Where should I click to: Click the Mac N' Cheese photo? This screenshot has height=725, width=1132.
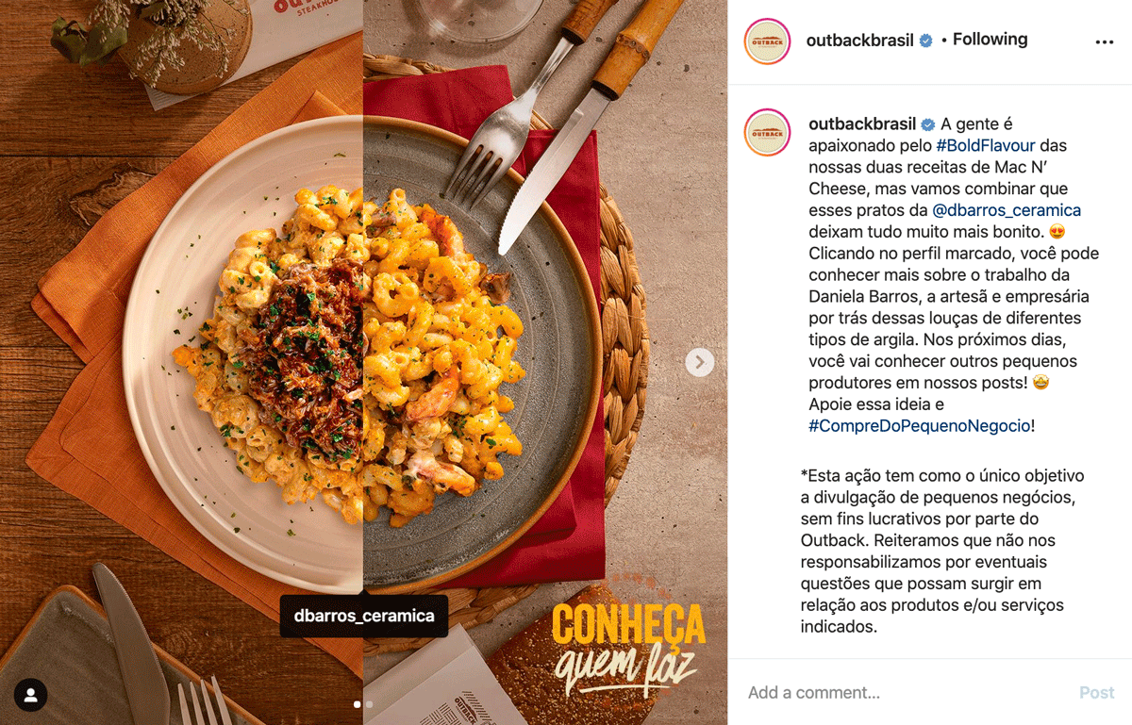363,363
